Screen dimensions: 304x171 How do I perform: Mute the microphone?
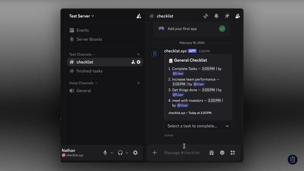pos(105,153)
